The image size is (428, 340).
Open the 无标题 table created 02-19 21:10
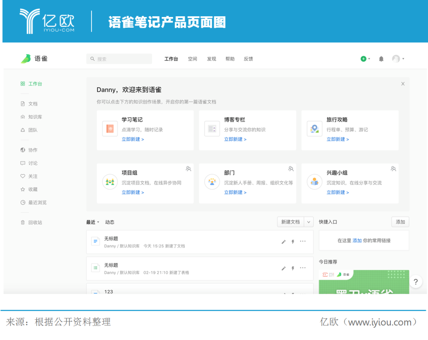click(200, 268)
